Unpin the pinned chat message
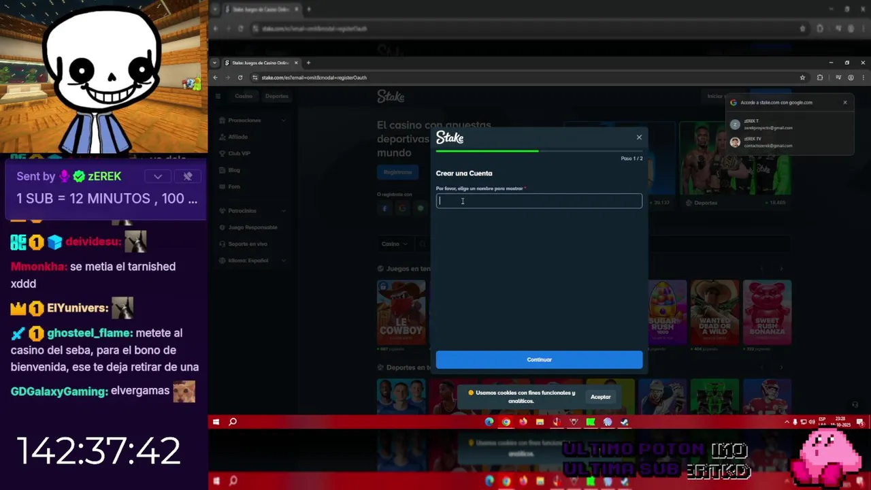This screenshot has width=871, height=490. pos(188,176)
